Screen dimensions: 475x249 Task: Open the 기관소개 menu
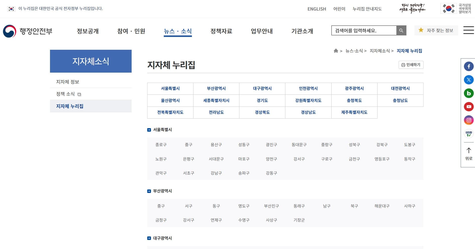[x=302, y=31]
